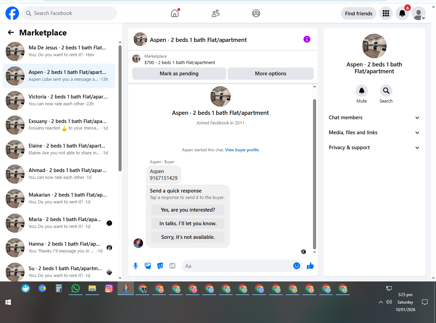Click the listing photo in the right info panel
Viewport: 436px width, 323px height.
click(374, 46)
